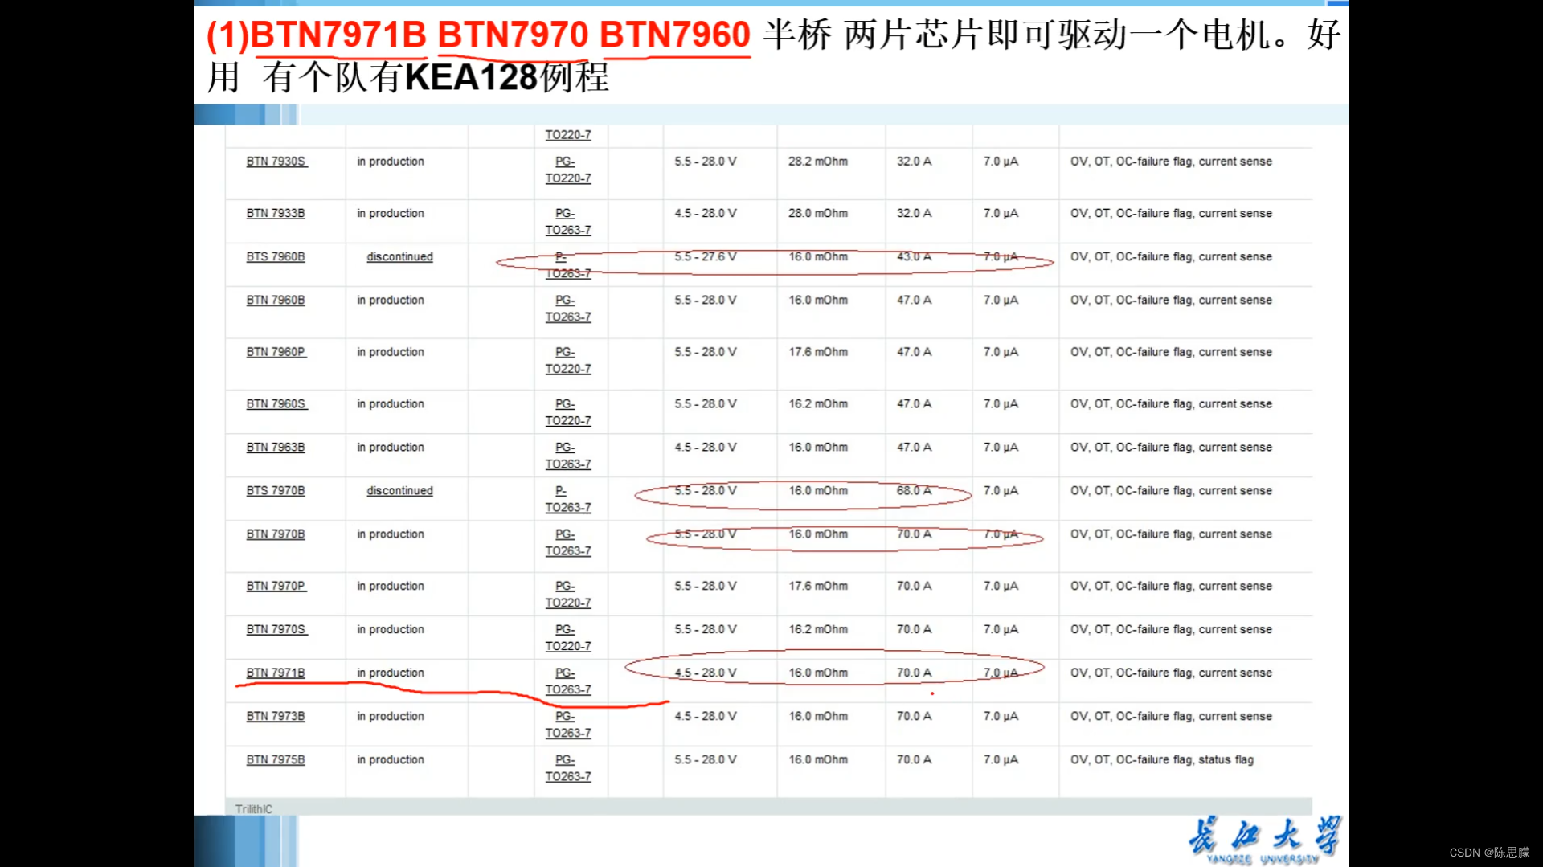
Task: Click discontinued link in BTS 7960B row
Action: click(399, 256)
